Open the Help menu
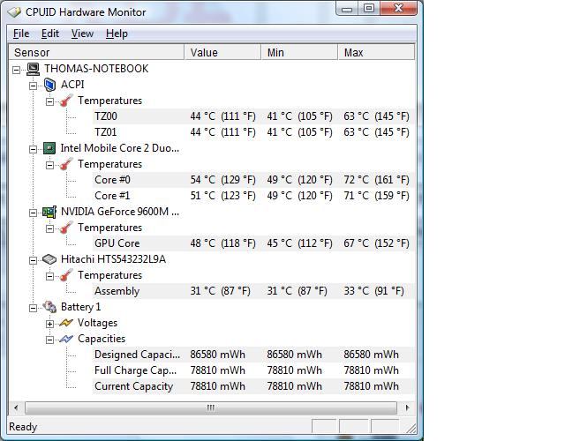The image size is (565, 441). tap(117, 34)
